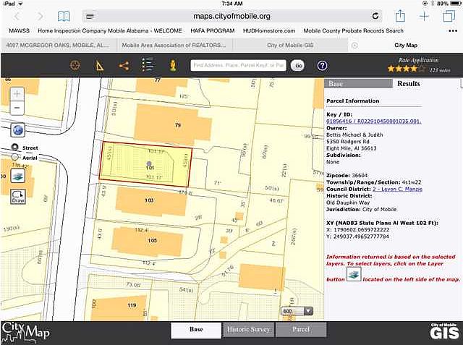Viewport: 463px width, 345px height.
Task: Rate application using the stars
Action: click(x=407, y=69)
